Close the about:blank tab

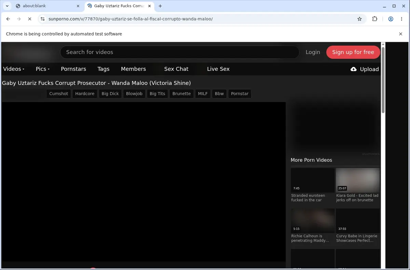point(78,6)
